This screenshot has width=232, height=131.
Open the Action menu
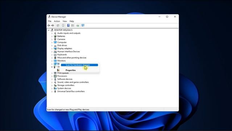click(57, 21)
